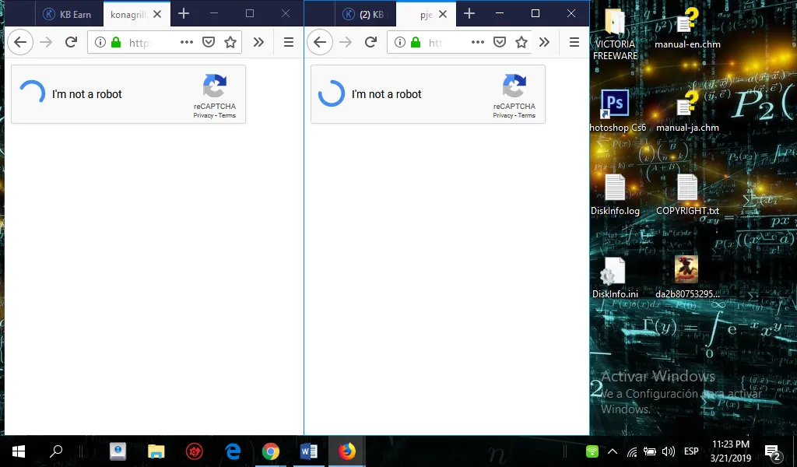Check the right 'I'm not a robot' box

[x=332, y=93]
